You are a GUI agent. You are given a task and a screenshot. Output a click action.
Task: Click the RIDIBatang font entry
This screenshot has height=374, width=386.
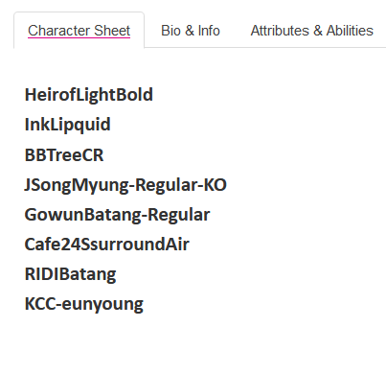pyautogui.click(x=70, y=274)
